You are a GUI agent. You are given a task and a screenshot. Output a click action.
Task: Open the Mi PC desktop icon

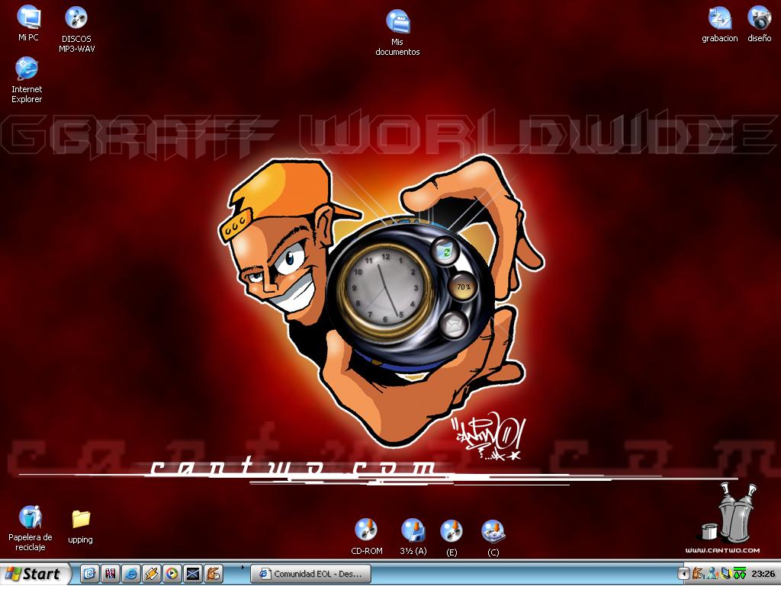[x=28, y=23]
